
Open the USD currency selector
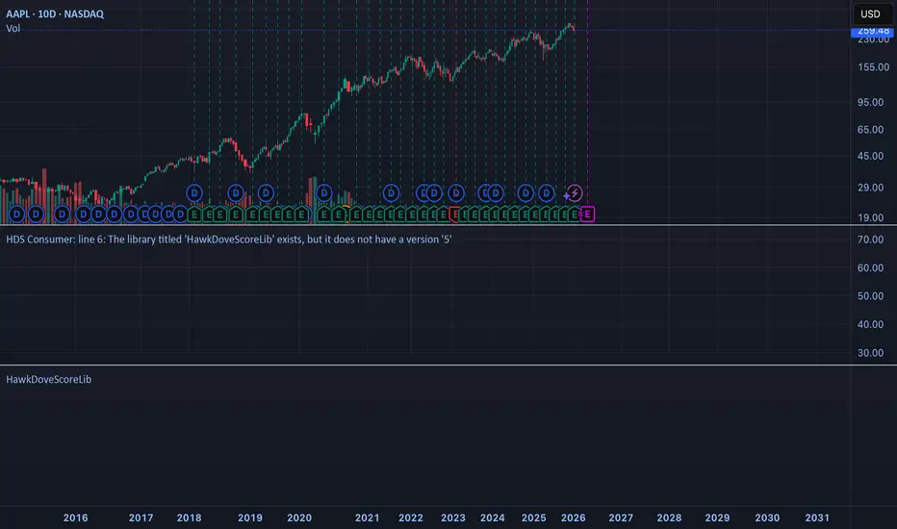[869, 15]
